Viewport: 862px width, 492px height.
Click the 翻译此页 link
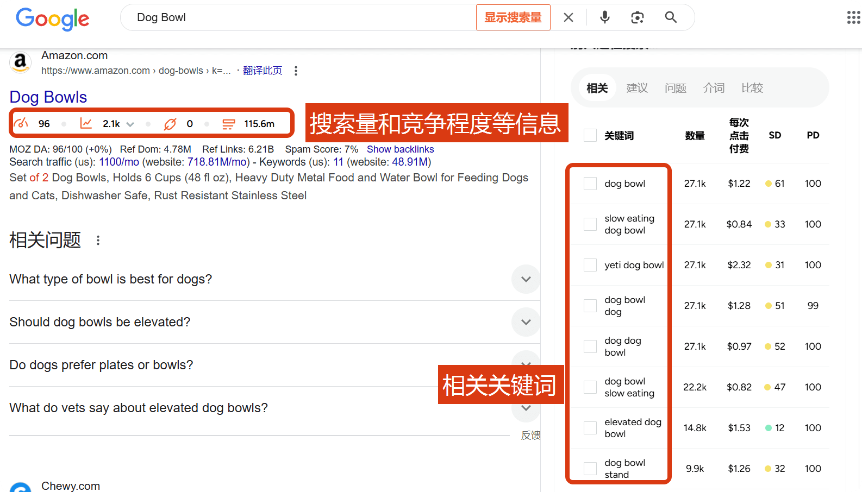pyautogui.click(x=263, y=71)
